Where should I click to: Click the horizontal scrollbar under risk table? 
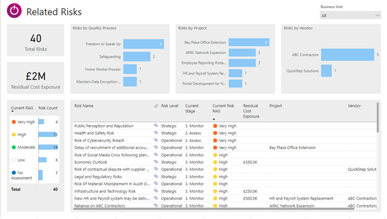[214, 209]
